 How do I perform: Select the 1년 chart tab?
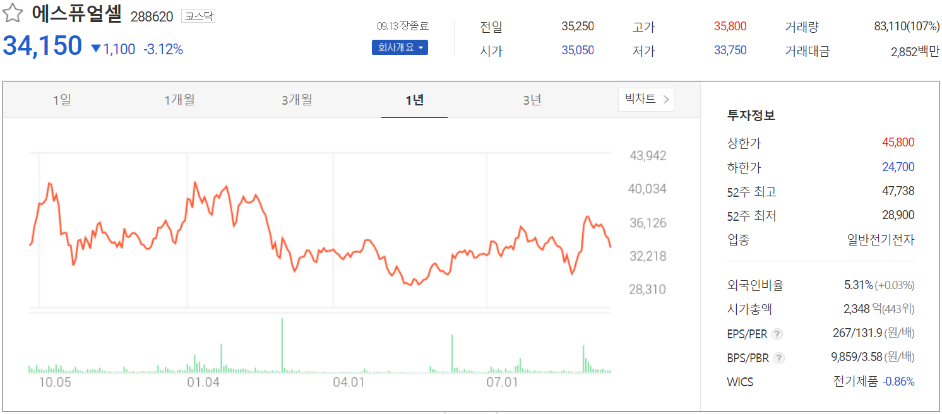(414, 100)
